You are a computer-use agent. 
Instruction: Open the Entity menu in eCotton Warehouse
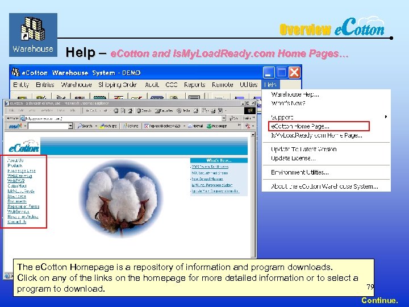(x=21, y=85)
